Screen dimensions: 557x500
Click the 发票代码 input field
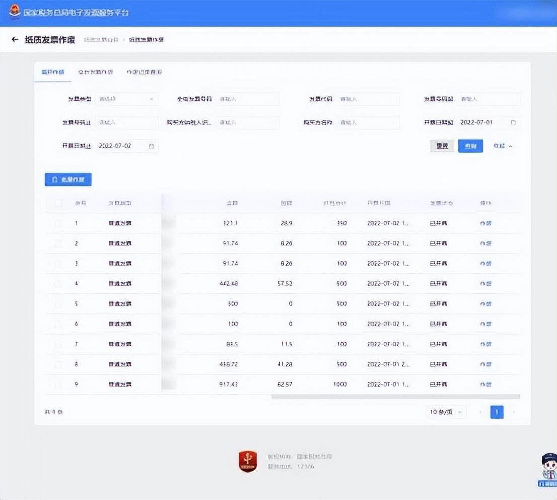368,99
